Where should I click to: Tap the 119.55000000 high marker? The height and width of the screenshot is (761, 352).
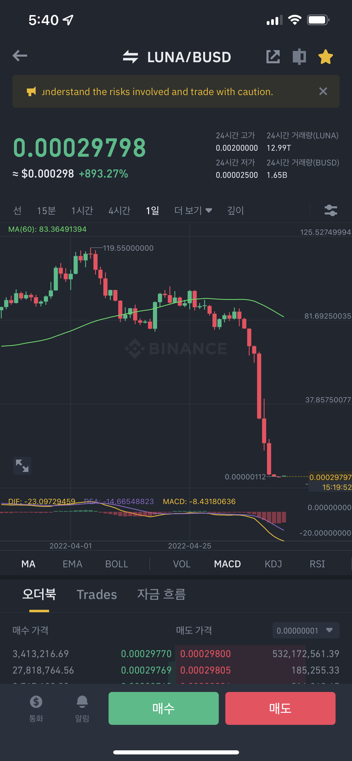(x=128, y=248)
